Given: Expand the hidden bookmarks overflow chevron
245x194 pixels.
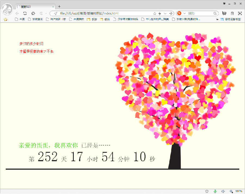Looking at the screenshot, I should tap(217, 19).
